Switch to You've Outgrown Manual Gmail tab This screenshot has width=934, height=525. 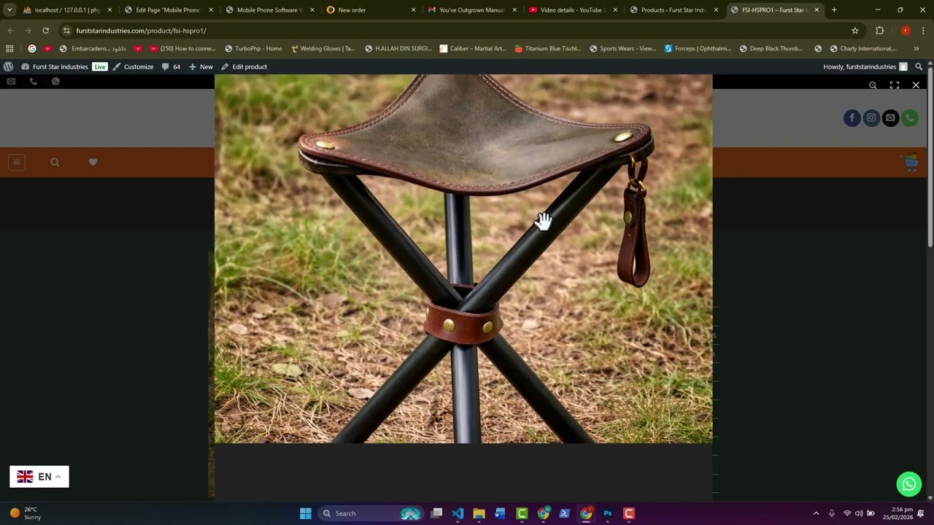(x=471, y=10)
